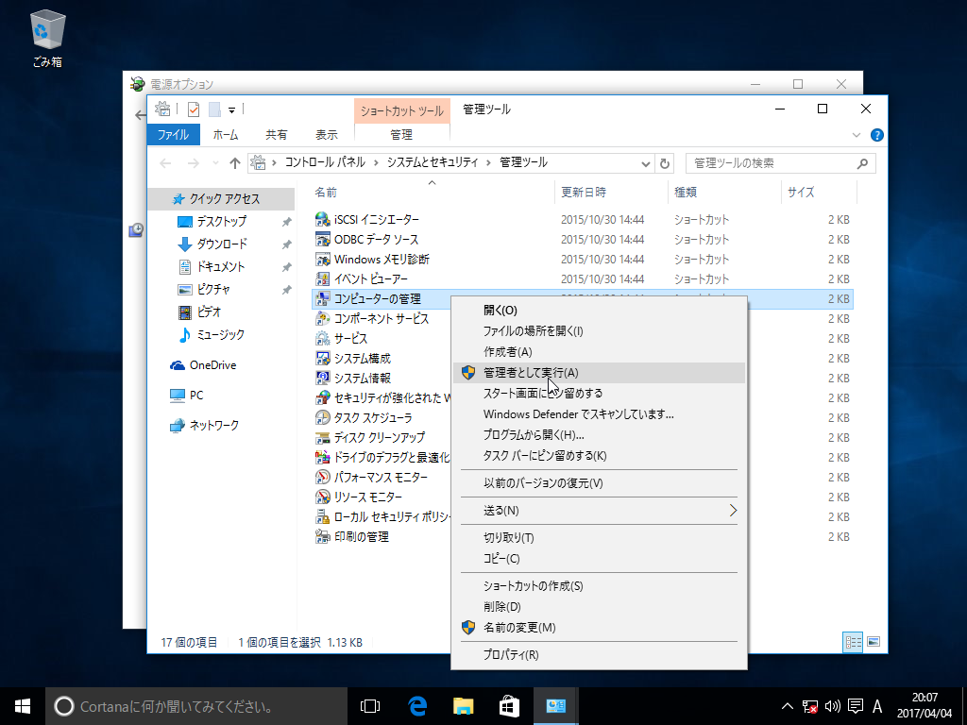This screenshot has height=725, width=967.
Task: Choose 開く(O) from the context menu
Action: click(500, 310)
